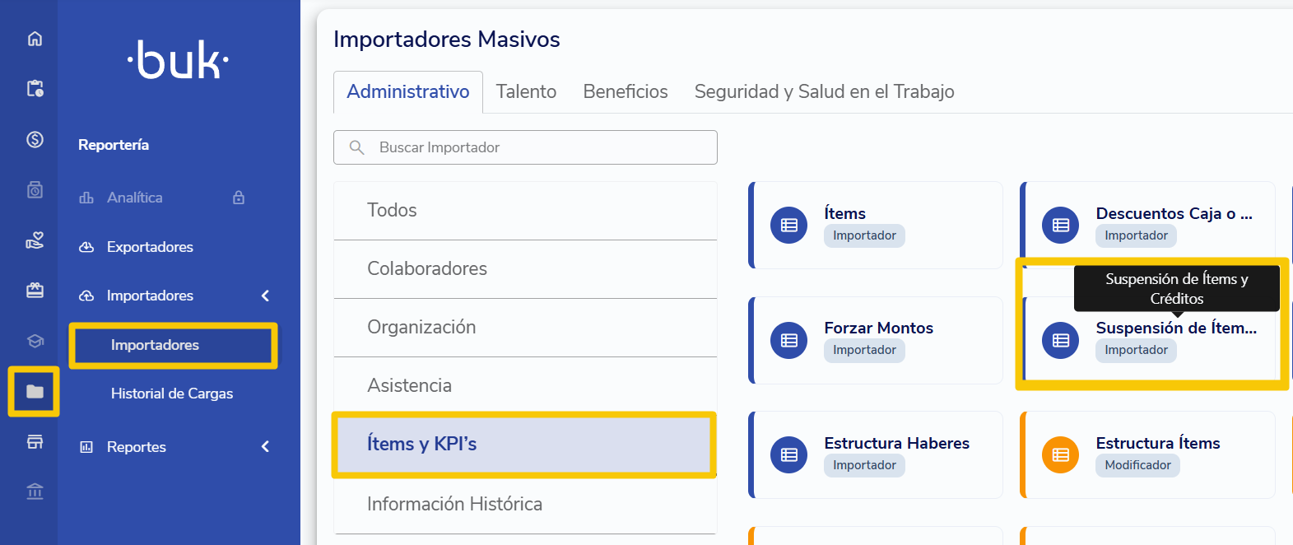Select the Asistencia category
1293x545 pixels.
(525, 385)
